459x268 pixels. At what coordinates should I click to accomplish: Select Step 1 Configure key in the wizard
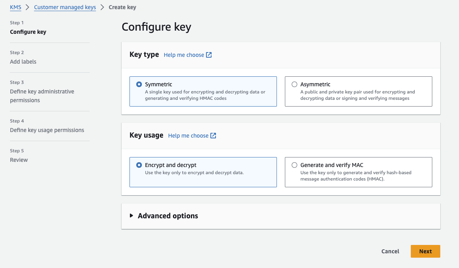[28, 32]
